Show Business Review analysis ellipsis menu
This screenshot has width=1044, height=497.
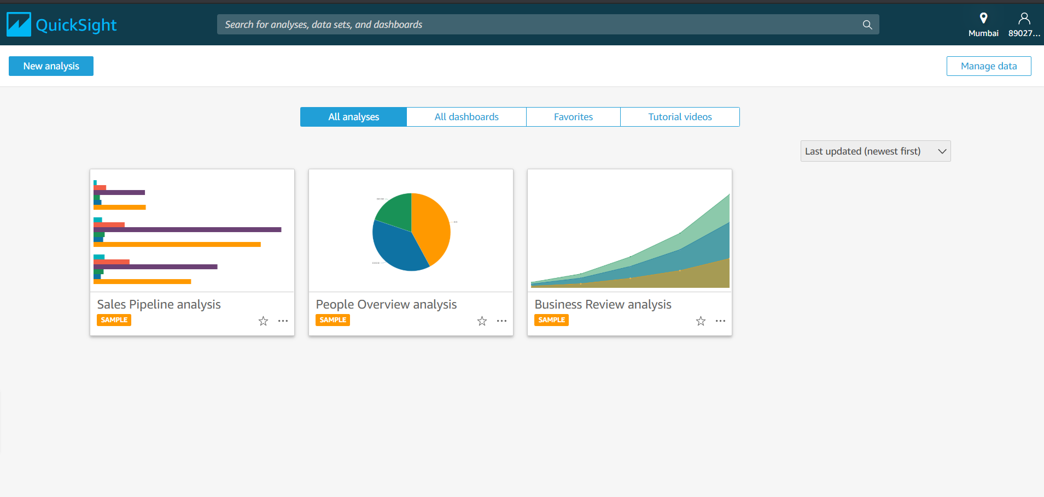pyautogui.click(x=720, y=321)
